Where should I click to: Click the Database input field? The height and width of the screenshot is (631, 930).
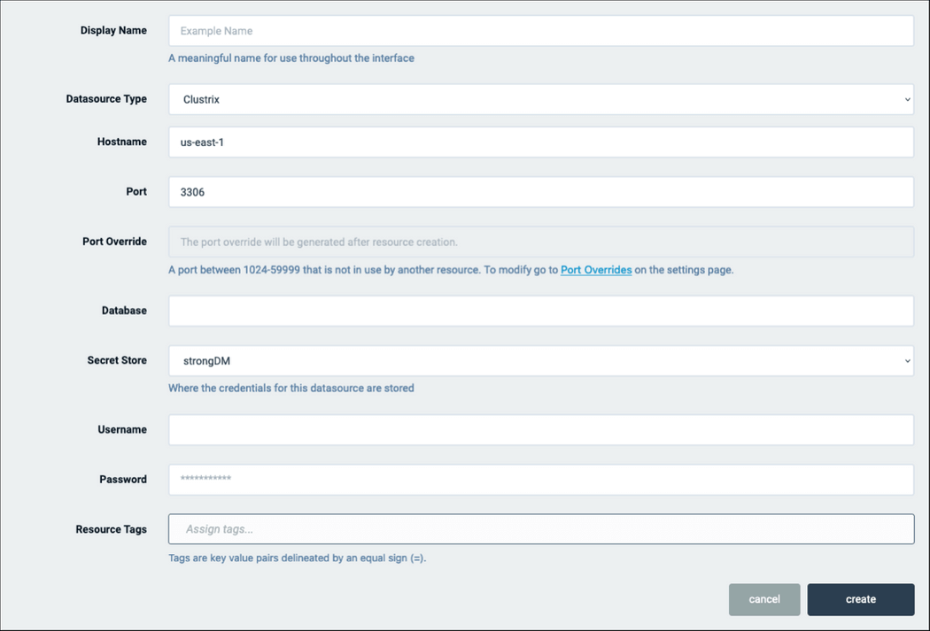[x=541, y=311]
